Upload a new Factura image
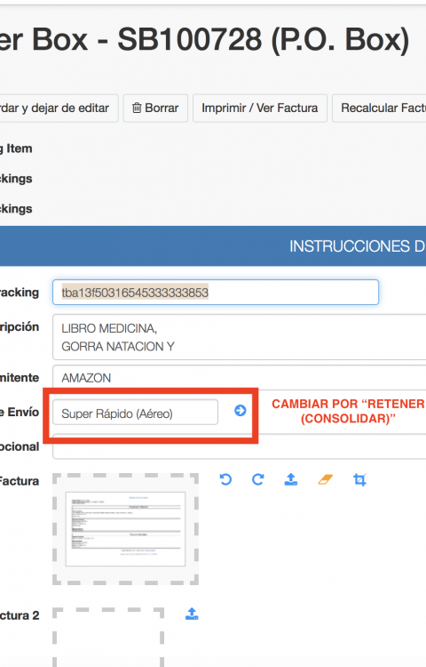The height and width of the screenshot is (667, 426). pyautogui.click(x=290, y=479)
